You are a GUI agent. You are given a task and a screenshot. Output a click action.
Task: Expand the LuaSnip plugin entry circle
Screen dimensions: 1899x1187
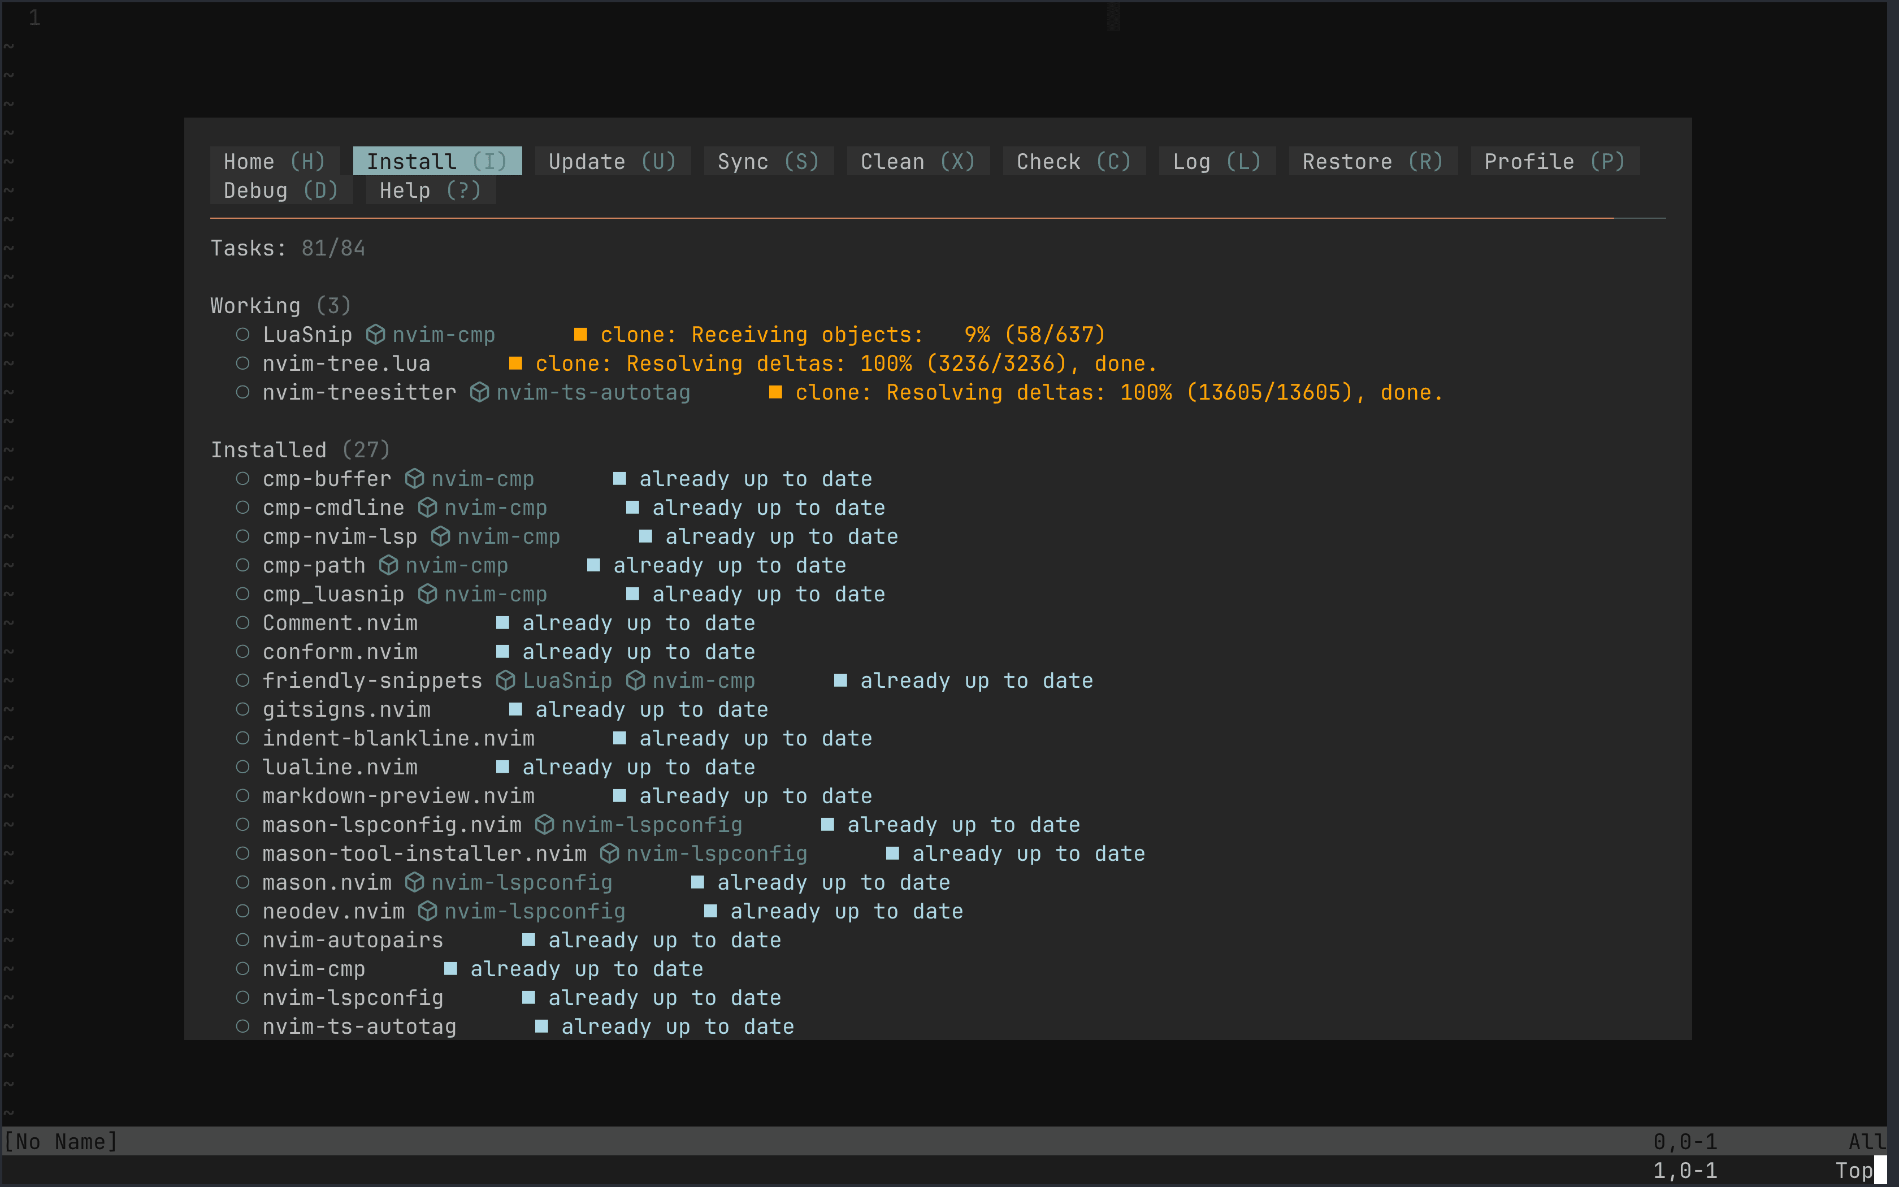(243, 335)
